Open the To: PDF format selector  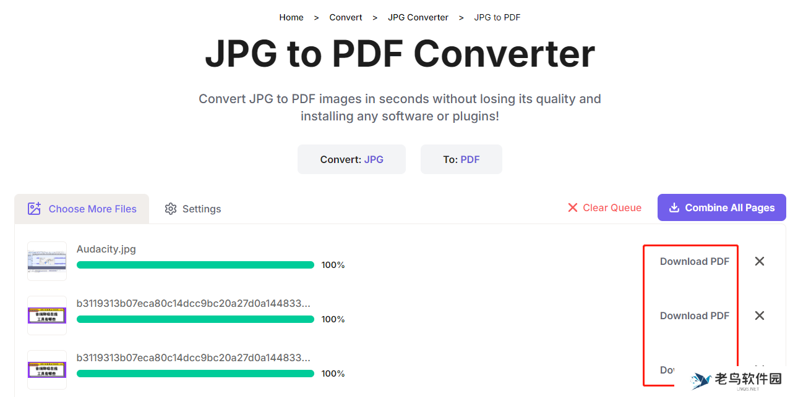(x=461, y=159)
